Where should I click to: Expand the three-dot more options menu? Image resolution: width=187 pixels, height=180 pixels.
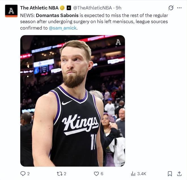click(x=179, y=8)
